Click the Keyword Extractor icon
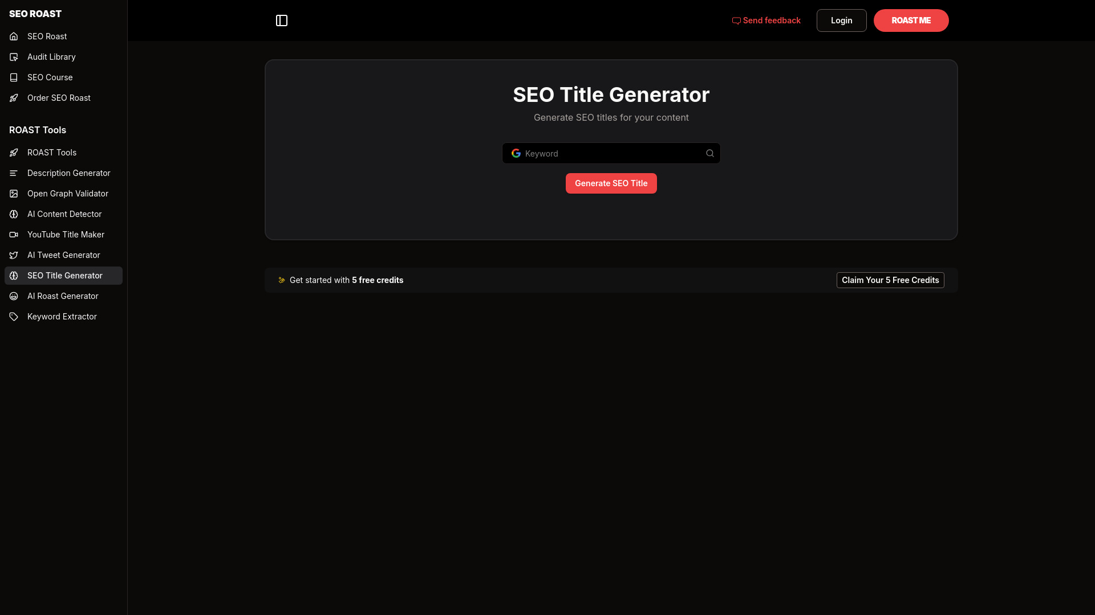This screenshot has height=615, width=1095. click(14, 316)
